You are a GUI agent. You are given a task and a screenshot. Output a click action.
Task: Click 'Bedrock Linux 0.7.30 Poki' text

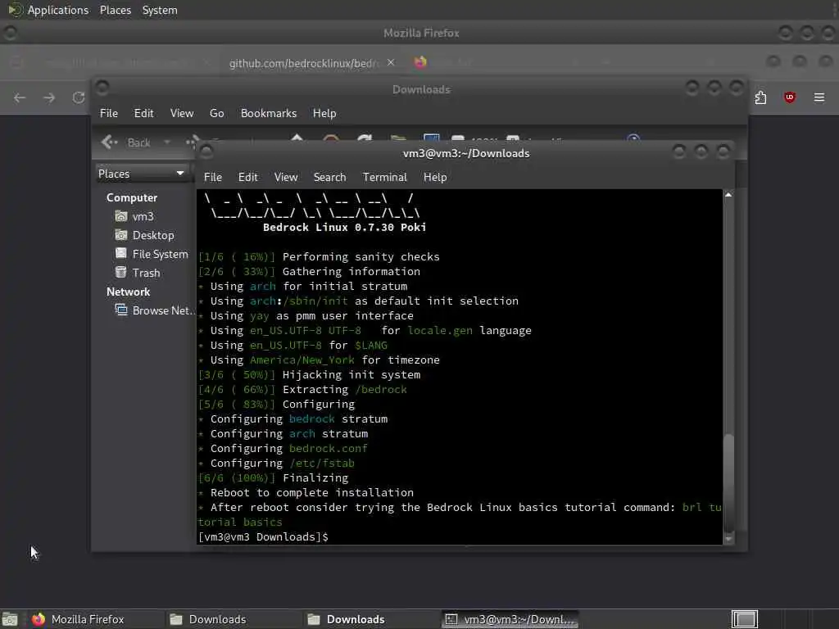[x=345, y=228]
